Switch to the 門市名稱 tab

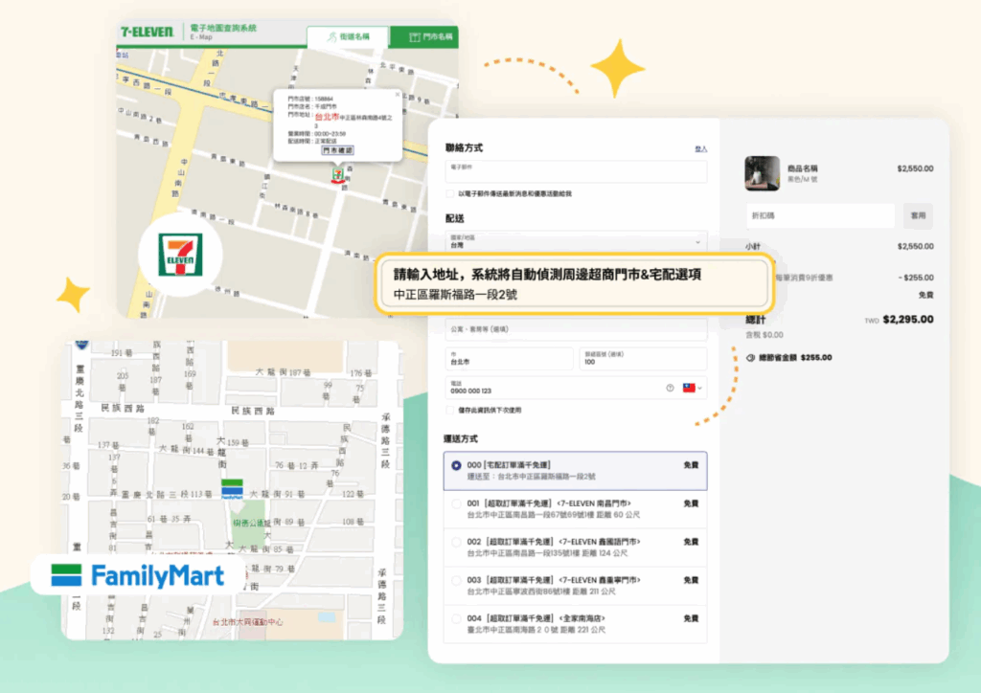click(x=424, y=37)
